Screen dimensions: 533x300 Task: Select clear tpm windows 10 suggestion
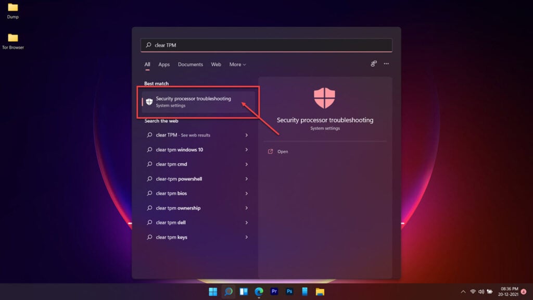pyautogui.click(x=198, y=149)
